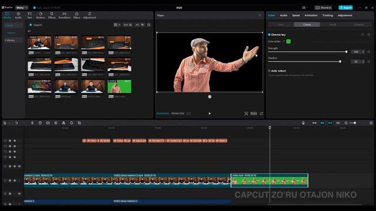Click the Shortcut button

point(323,8)
